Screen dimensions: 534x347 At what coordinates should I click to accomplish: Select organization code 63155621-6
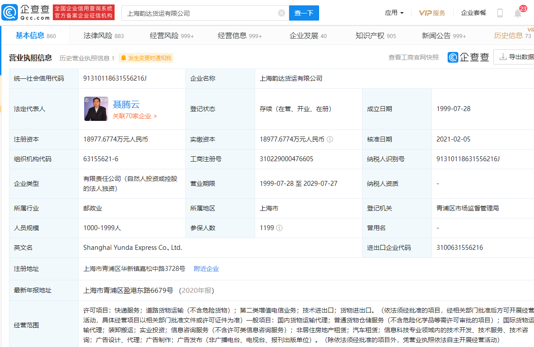pyautogui.click(x=101, y=159)
